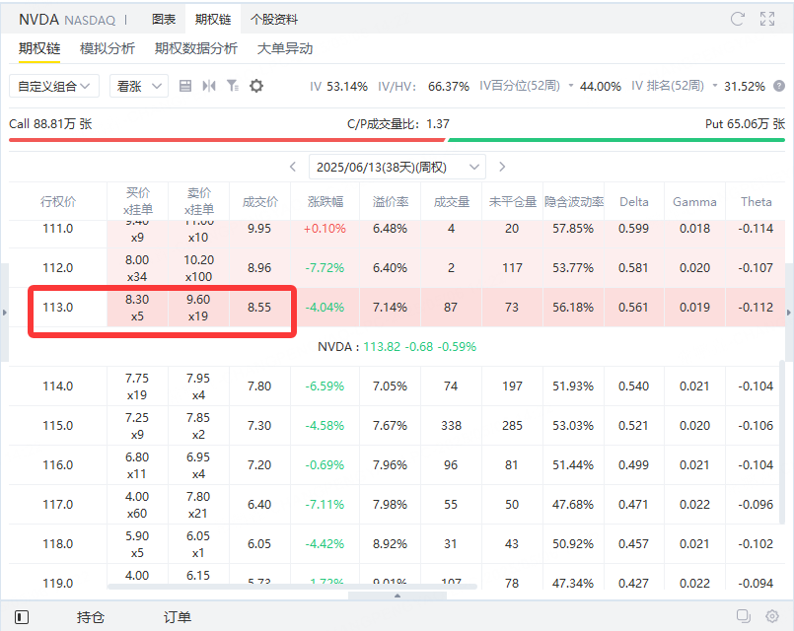This screenshot has width=794, height=631.
Task: Open the 期权数据分析 sub-tab
Action: click(x=196, y=48)
